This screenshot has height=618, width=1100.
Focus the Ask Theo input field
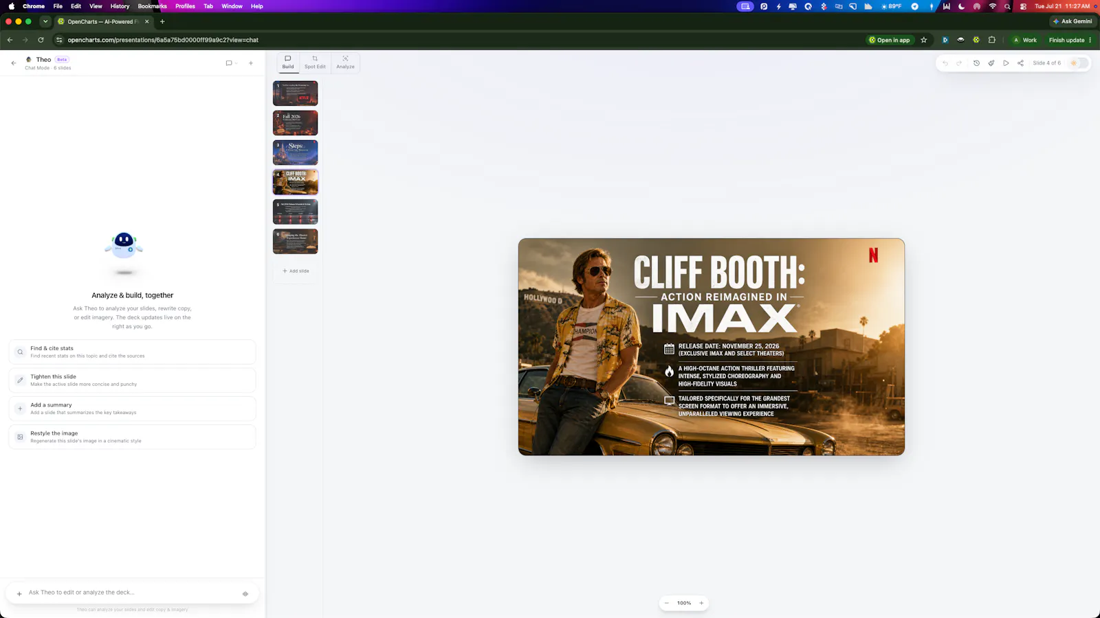(x=131, y=593)
